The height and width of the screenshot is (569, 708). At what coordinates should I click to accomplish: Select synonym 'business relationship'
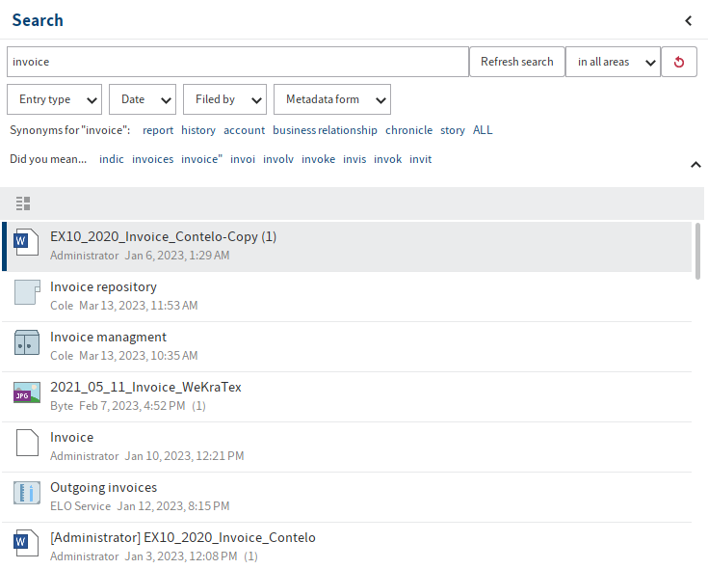pyautogui.click(x=325, y=130)
